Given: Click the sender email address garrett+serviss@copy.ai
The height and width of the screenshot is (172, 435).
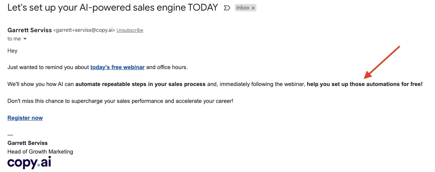Looking at the screenshot, I should pyautogui.click(x=84, y=30).
